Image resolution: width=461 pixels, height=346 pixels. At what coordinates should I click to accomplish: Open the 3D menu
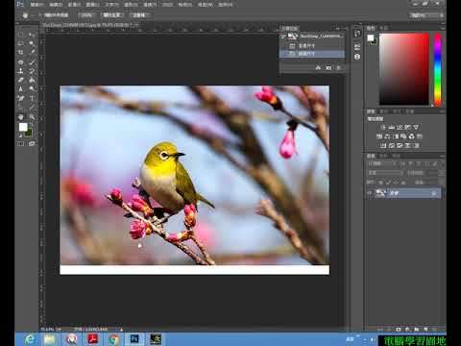pos(167,5)
